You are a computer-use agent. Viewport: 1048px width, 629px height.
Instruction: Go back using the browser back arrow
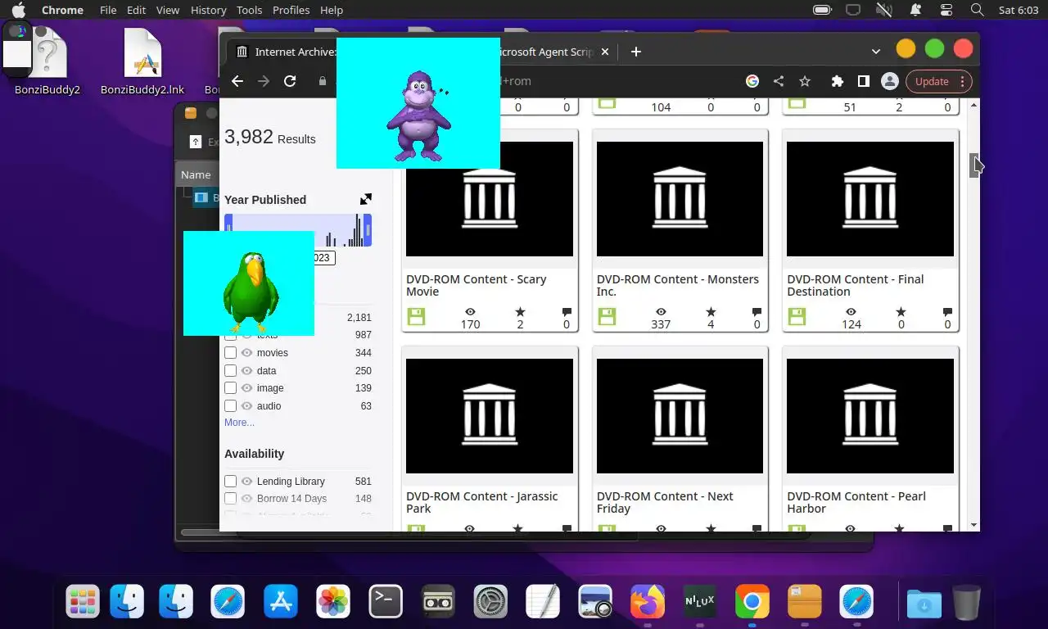pos(237,81)
